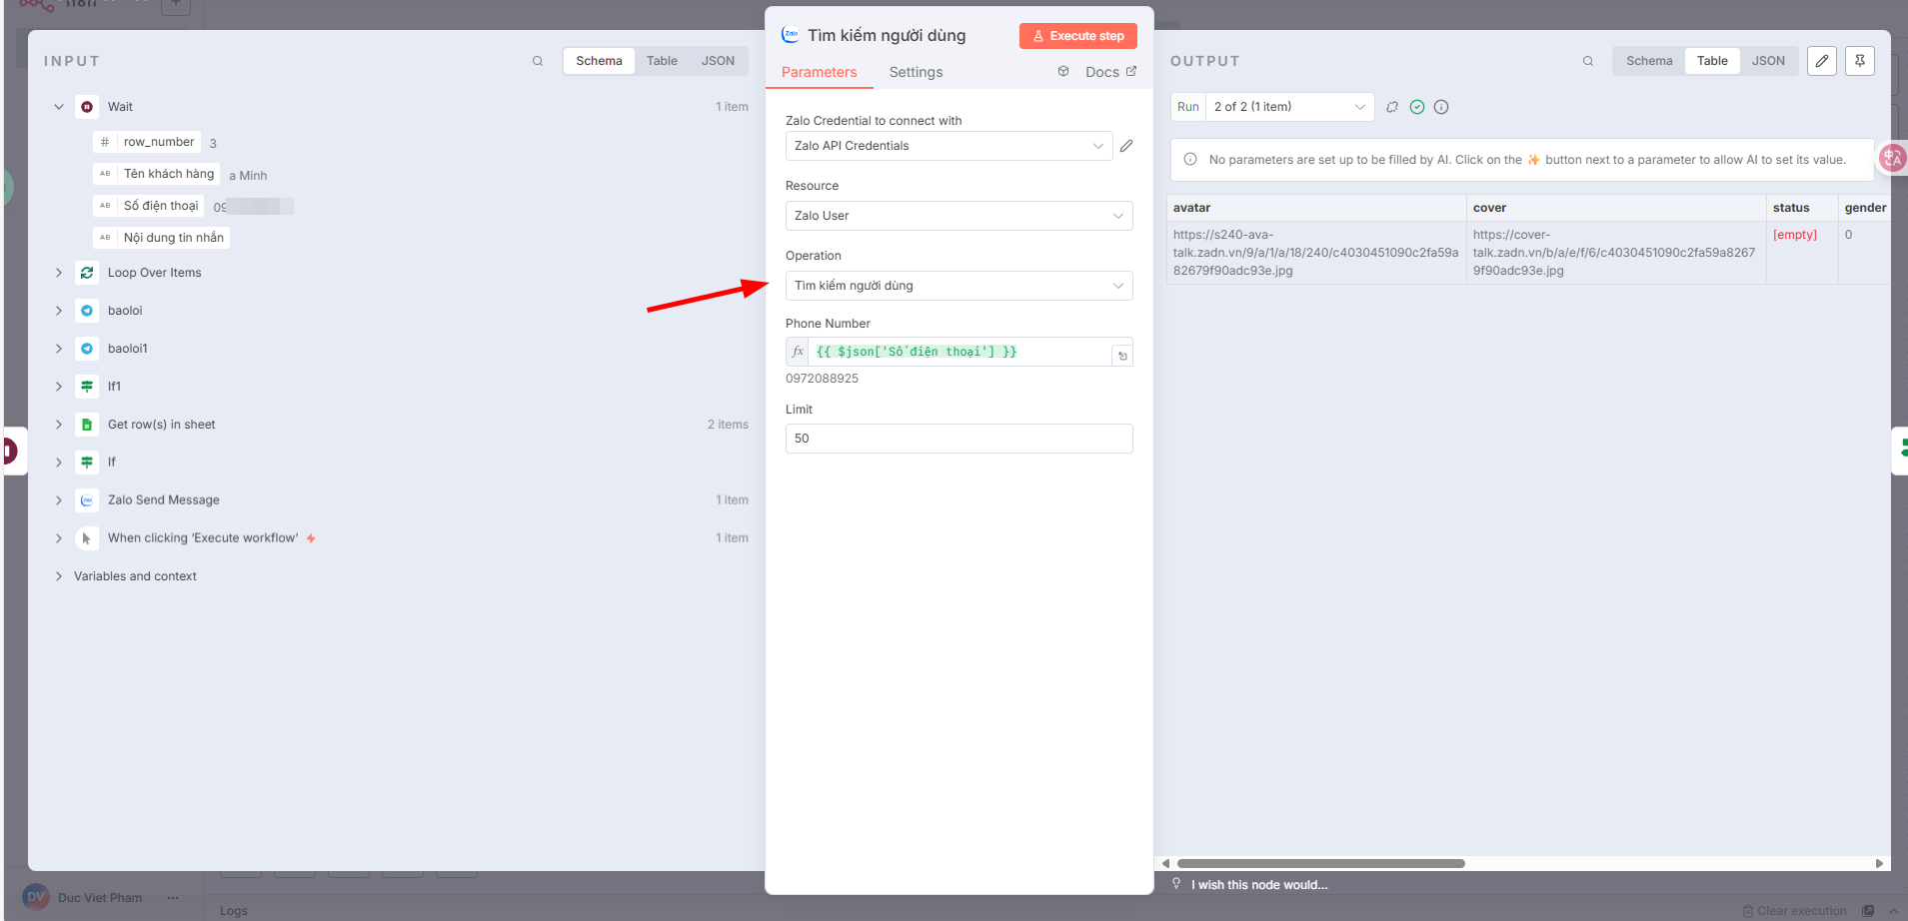This screenshot has width=1908, height=921.
Task: Click the link icon next to Run dropdown
Action: tap(1392, 107)
